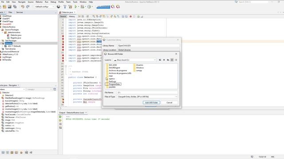The width and height of the screenshot is (284, 159).
Task: Click the File Name input field
Action: [x=147, y=92]
